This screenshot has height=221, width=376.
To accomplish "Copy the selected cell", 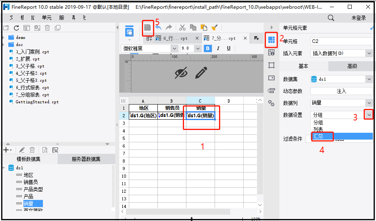I will (x=193, y=27).
